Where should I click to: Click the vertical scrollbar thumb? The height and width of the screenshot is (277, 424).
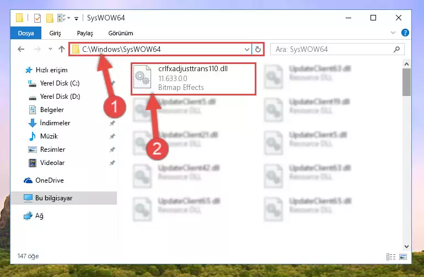(x=406, y=82)
